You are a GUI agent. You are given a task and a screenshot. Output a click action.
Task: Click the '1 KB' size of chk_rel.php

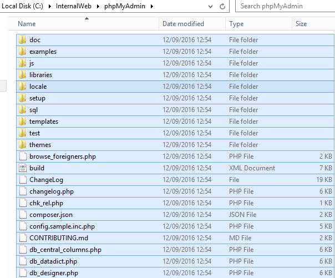326,203
